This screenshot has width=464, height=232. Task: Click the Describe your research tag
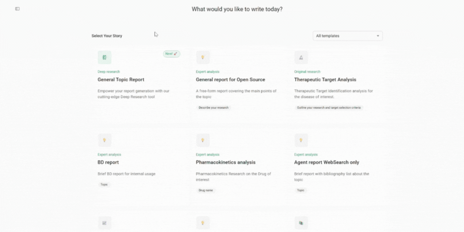214,107
